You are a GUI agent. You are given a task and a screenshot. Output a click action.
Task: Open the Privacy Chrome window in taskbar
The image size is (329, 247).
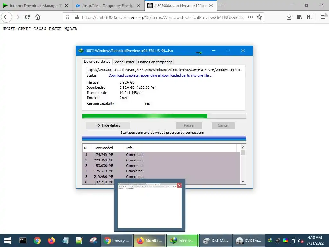click(117, 241)
